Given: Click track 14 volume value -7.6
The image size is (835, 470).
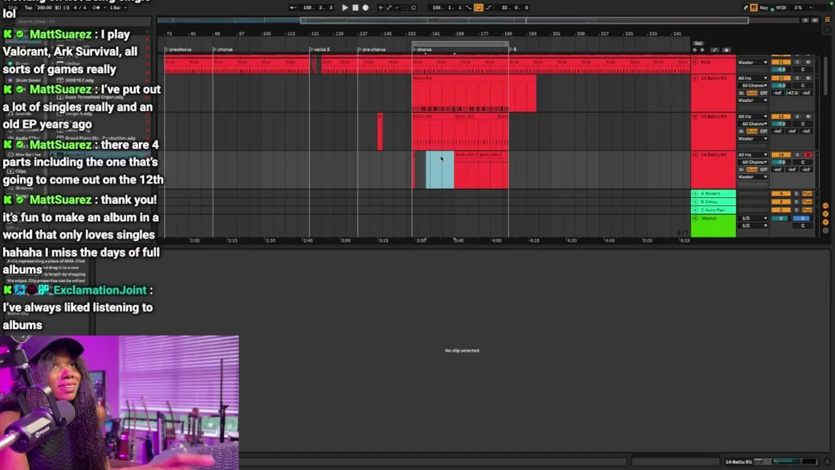Looking at the screenshot, I should [781, 162].
